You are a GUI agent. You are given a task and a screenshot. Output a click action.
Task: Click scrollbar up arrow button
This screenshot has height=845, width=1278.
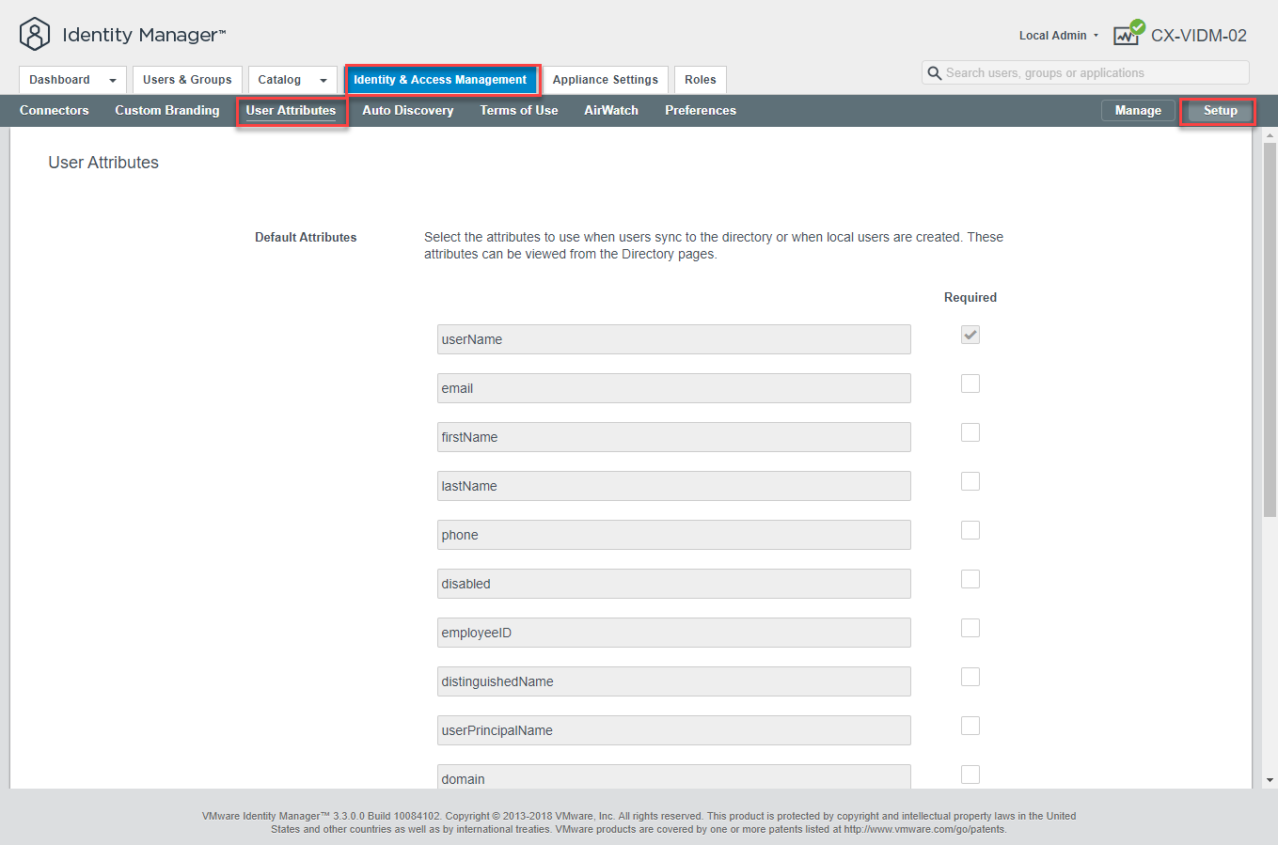coord(1270,136)
